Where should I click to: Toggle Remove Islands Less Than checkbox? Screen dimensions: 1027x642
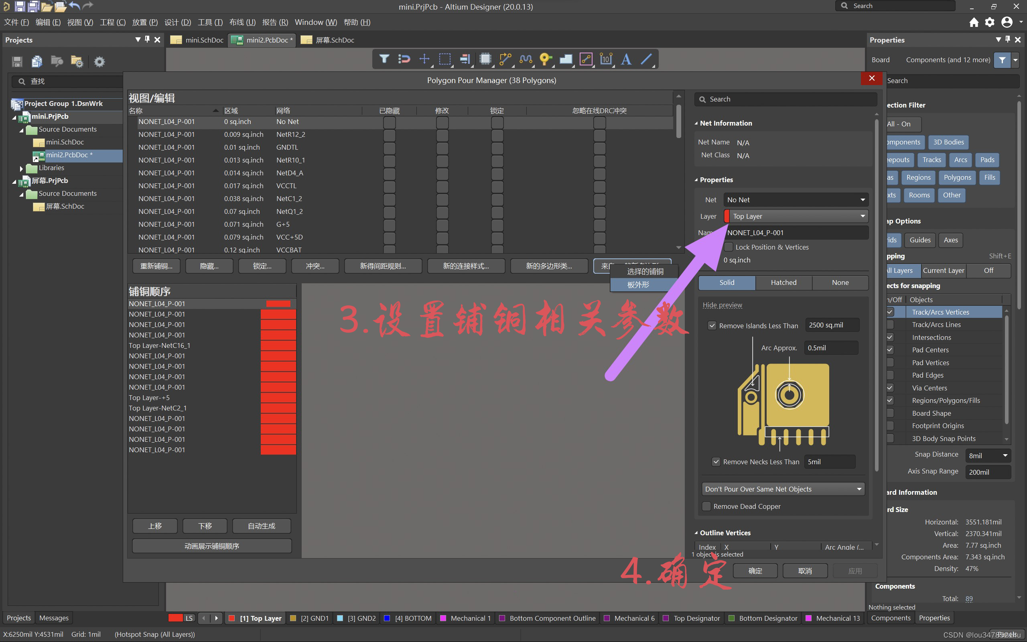(712, 326)
